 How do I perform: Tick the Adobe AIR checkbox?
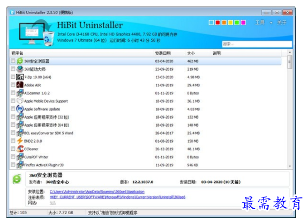13,85
